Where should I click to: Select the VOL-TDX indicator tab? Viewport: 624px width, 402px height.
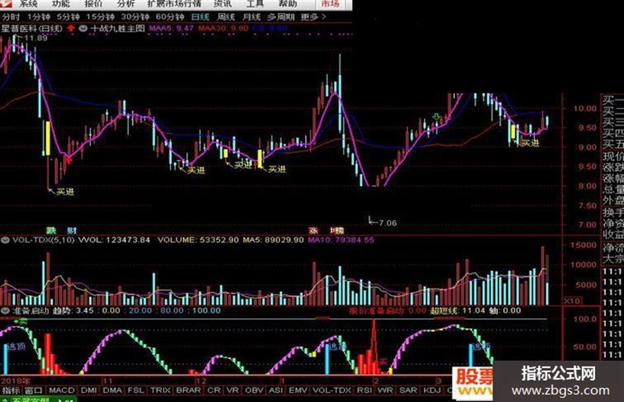(332, 391)
